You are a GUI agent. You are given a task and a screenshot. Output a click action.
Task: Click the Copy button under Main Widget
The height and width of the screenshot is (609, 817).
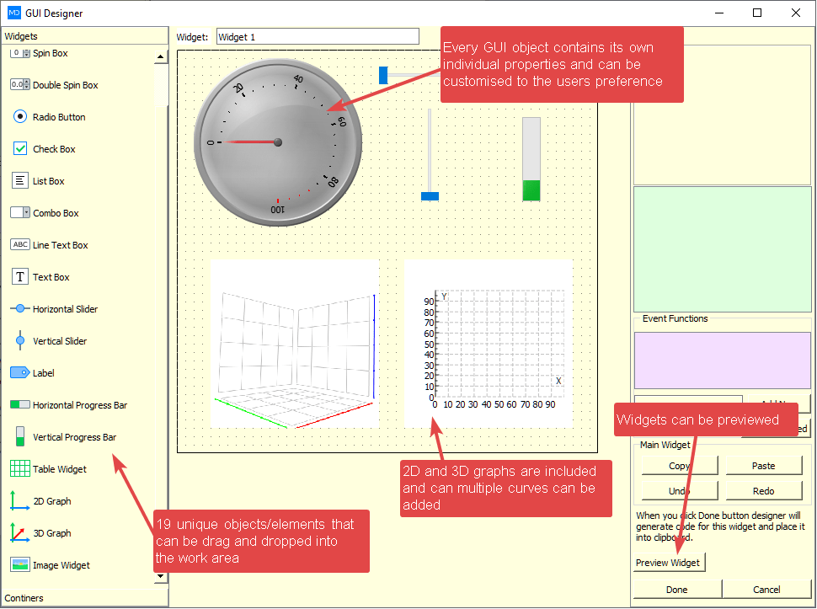(x=679, y=465)
